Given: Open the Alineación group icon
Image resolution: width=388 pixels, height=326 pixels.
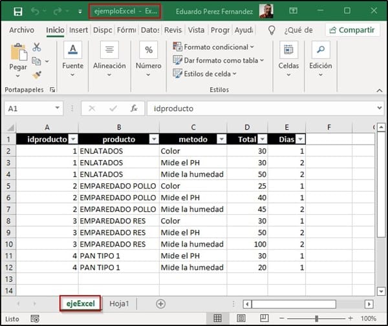Looking at the screenshot, I should coord(109,50).
